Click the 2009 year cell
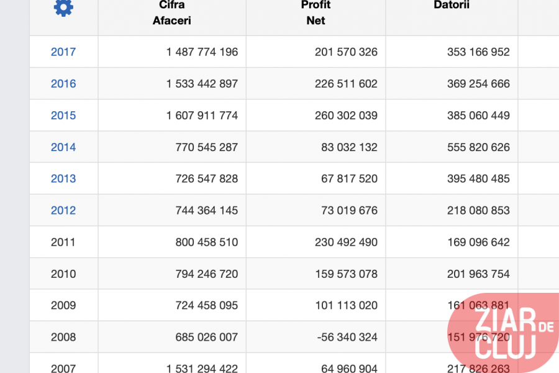This screenshot has width=559, height=373. point(63,305)
